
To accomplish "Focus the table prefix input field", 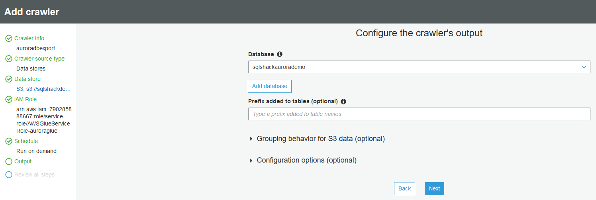I will point(419,114).
